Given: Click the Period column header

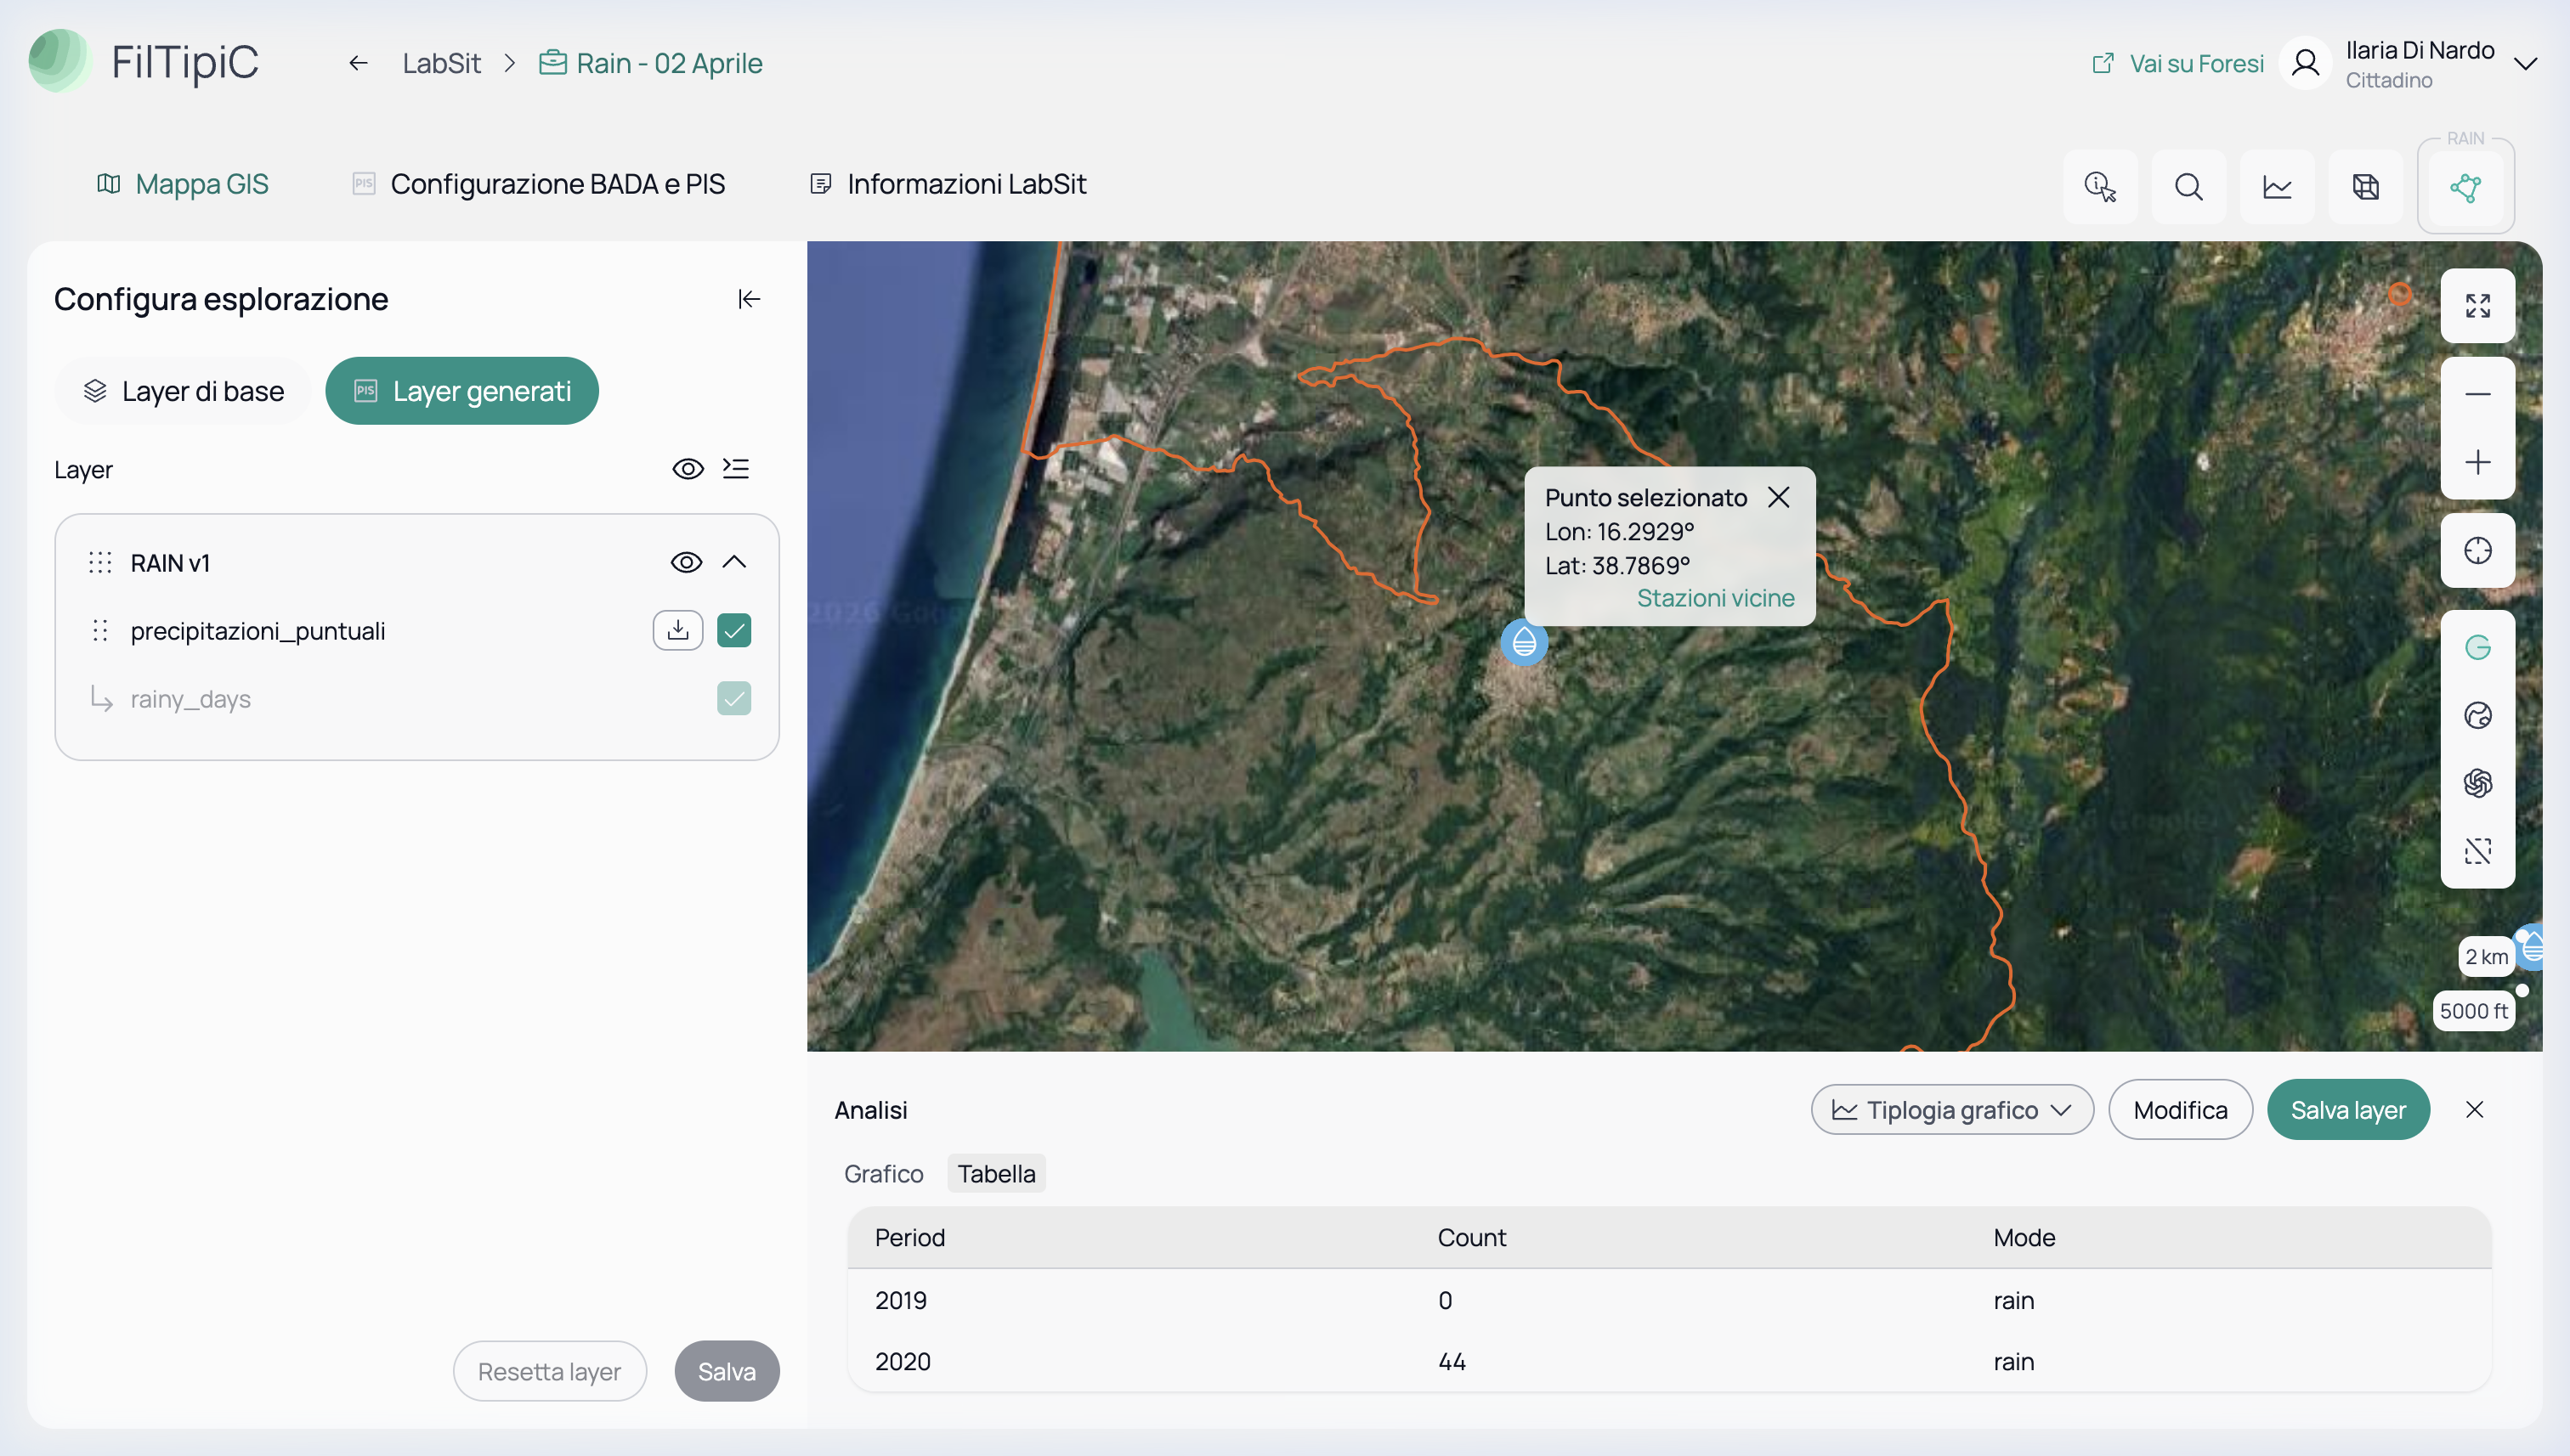Looking at the screenshot, I should pos(910,1238).
